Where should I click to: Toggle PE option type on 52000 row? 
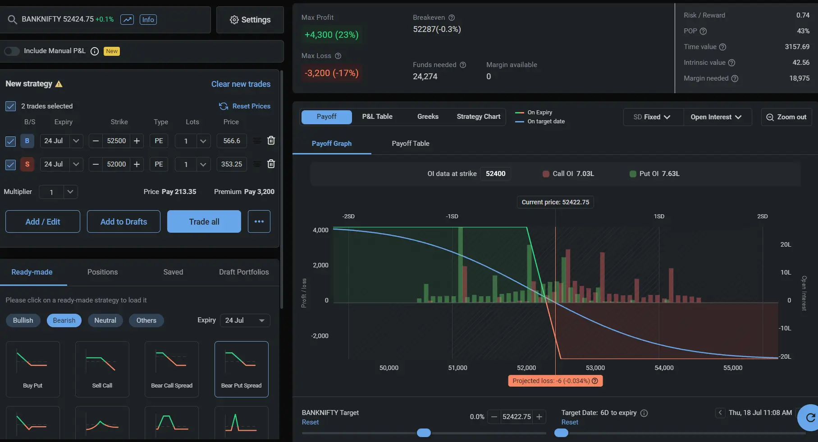click(x=159, y=164)
